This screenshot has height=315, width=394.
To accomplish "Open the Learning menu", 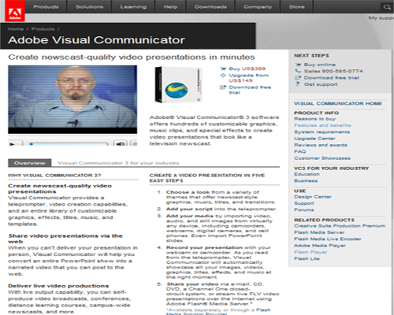I will coord(133,7).
